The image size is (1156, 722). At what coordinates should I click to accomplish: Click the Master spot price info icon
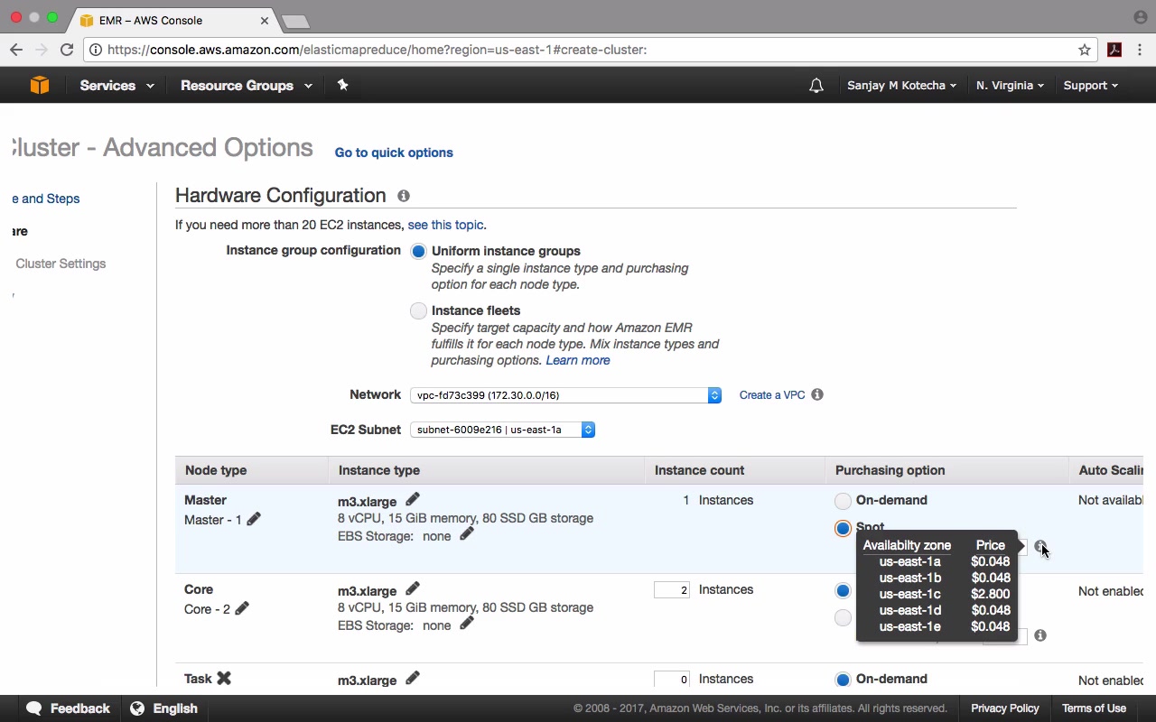[1040, 546]
